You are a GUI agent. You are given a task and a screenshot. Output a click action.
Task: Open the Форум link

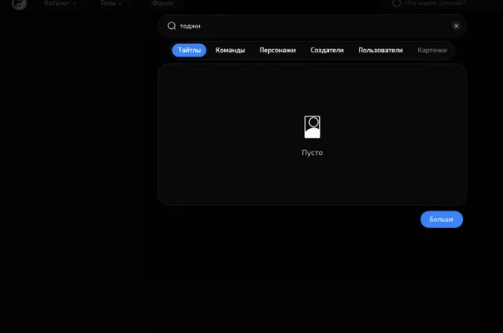162,3
